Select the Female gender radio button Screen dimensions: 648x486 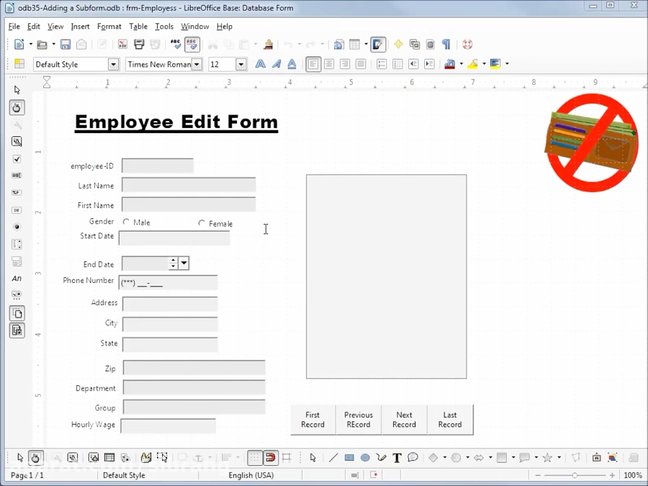click(202, 223)
